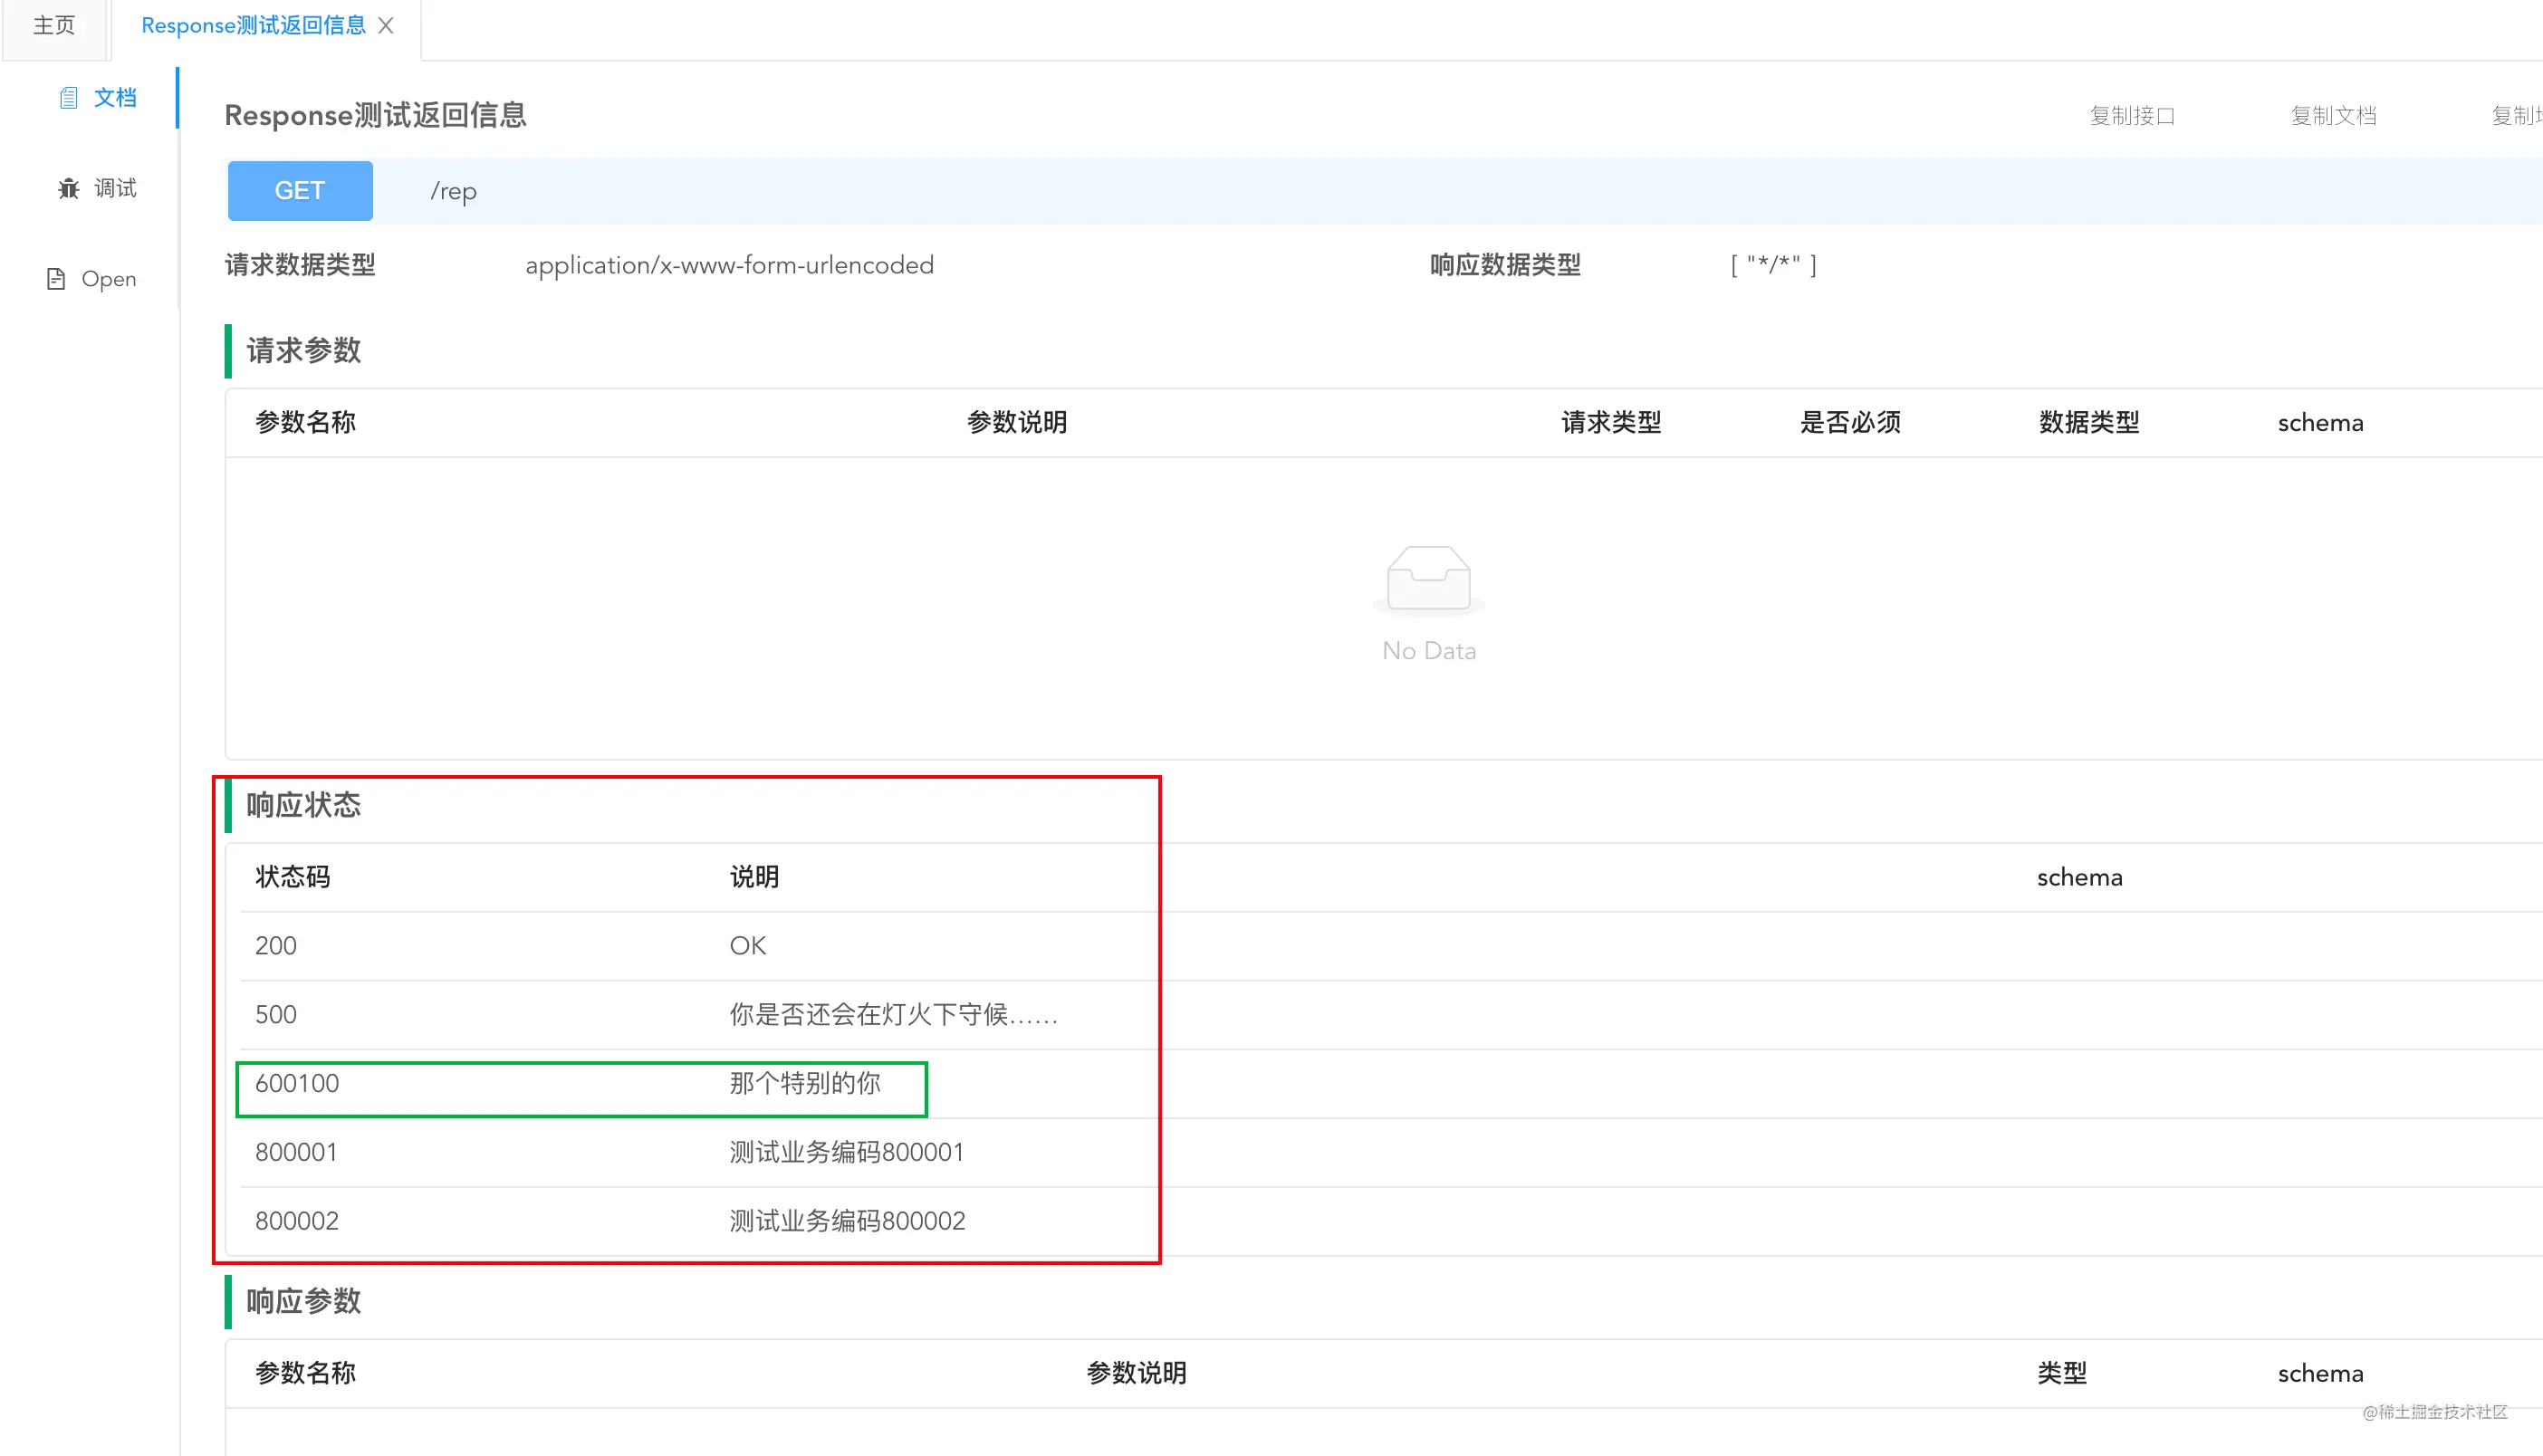Click the 复制接口 button
2543x1456 pixels.
2132,116
